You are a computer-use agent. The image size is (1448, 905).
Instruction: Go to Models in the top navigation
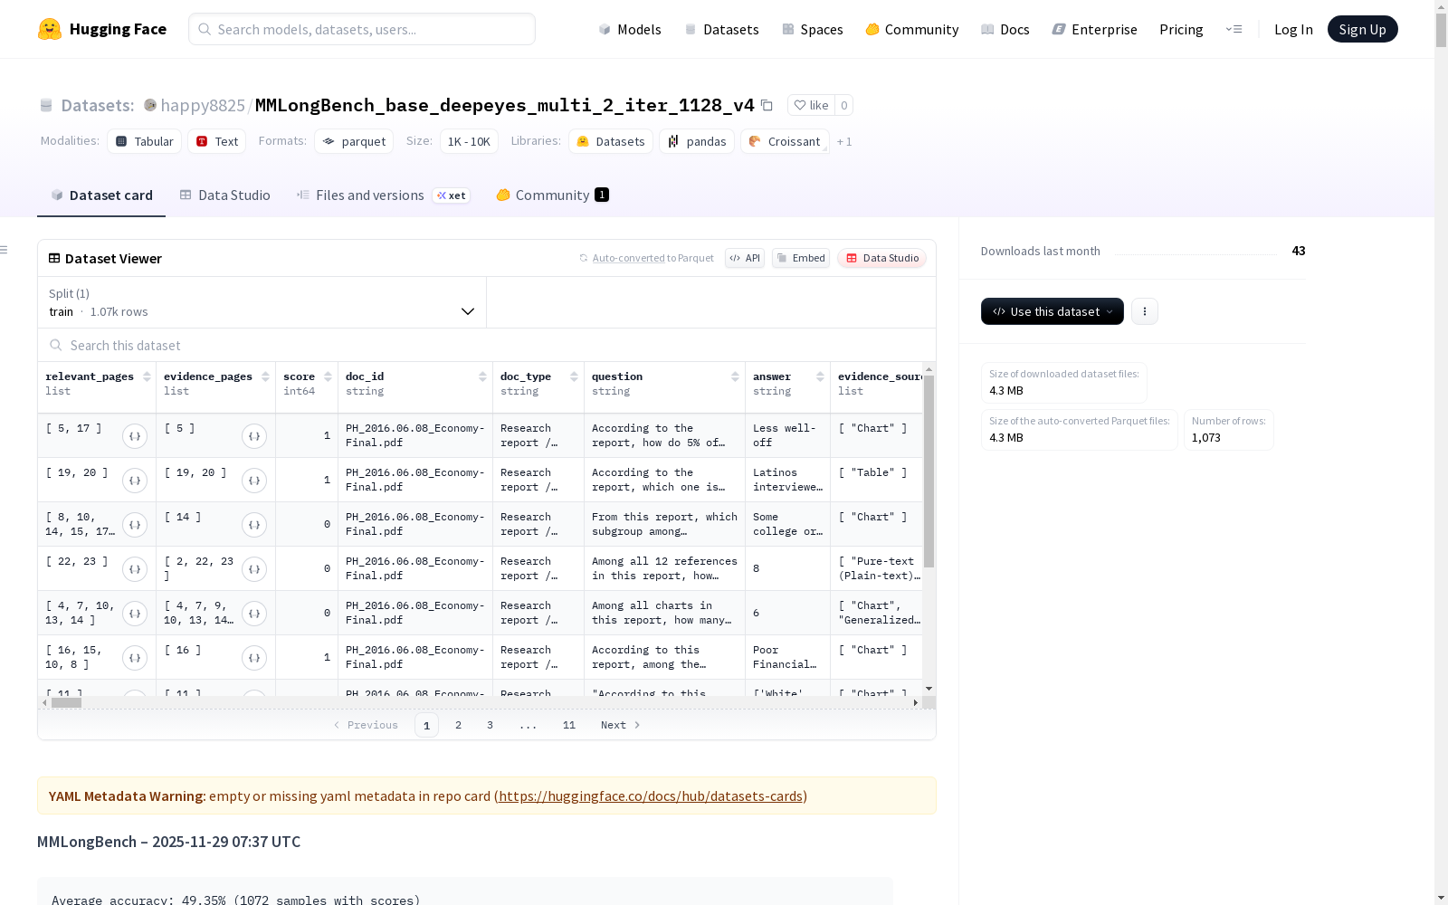(630, 29)
